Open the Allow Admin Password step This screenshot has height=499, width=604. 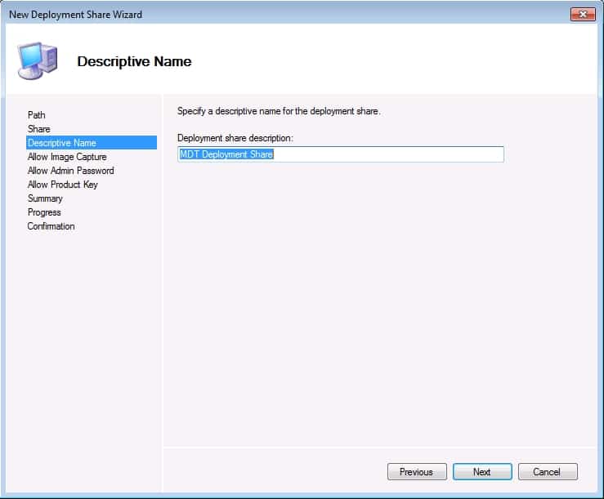(x=71, y=171)
